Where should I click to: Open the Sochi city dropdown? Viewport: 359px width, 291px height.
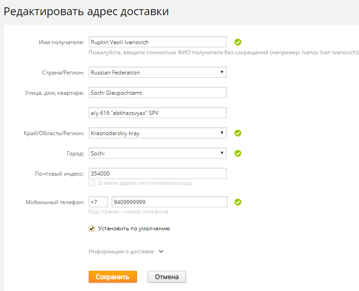[x=158, y=153]
